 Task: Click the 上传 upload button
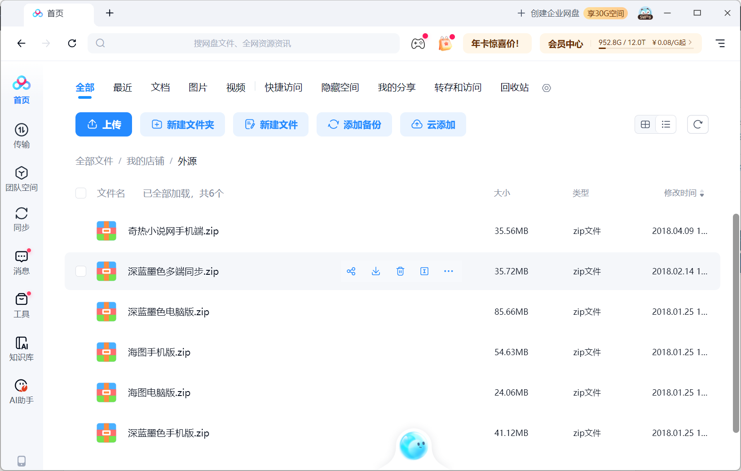tap(104, 124)
